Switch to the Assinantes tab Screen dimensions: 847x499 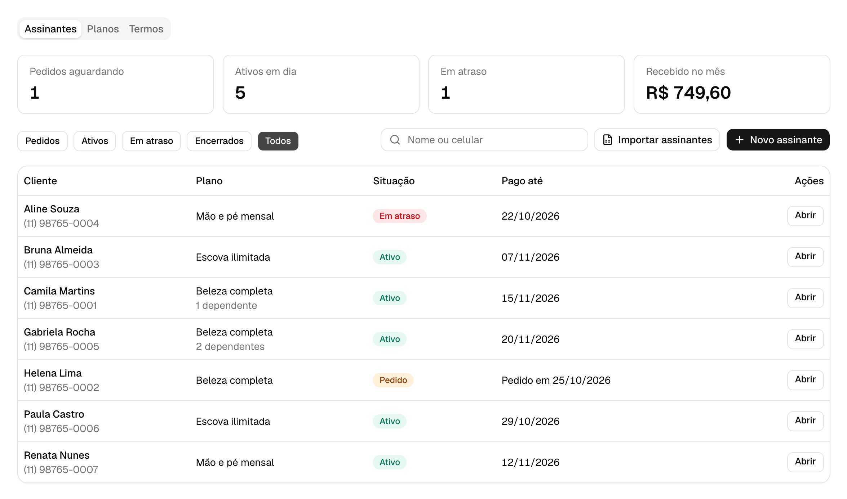tap(50, 29)
